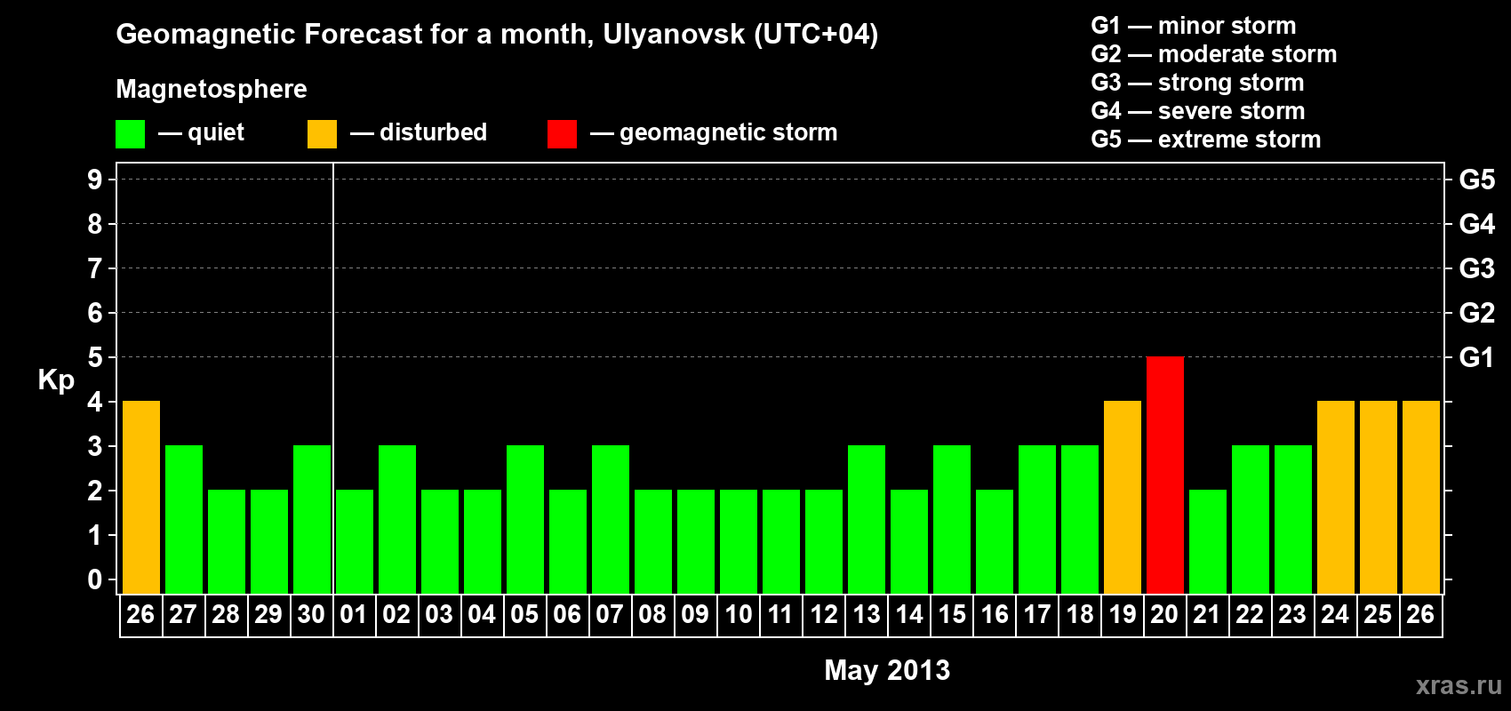Click the Kp value 0 on left axis

95,579
